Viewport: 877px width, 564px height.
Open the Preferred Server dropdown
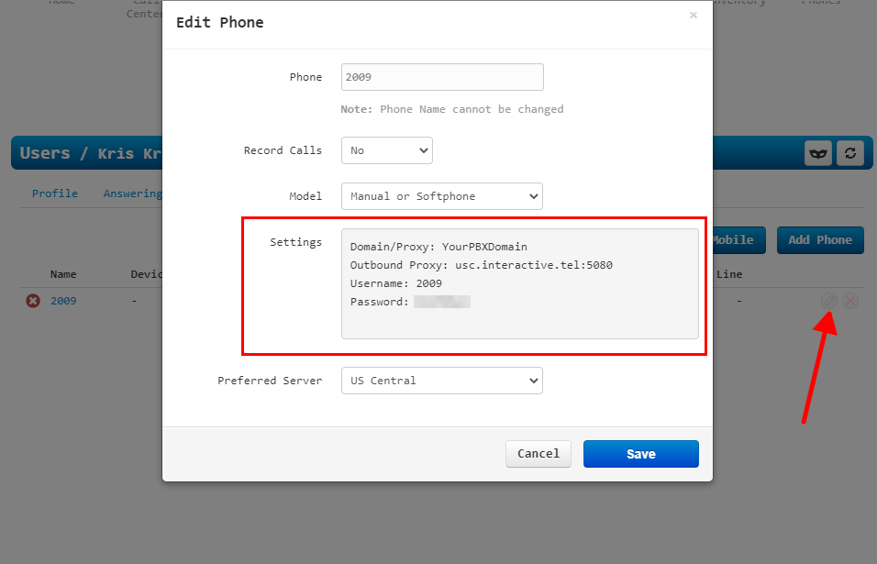click(441, 381)
